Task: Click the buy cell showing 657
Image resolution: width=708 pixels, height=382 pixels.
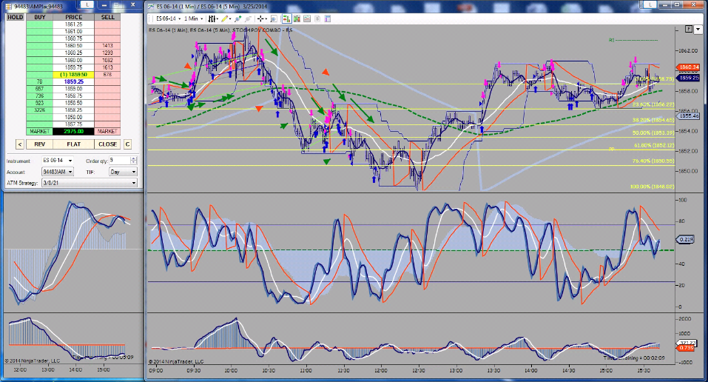Action: pos(40,89)
